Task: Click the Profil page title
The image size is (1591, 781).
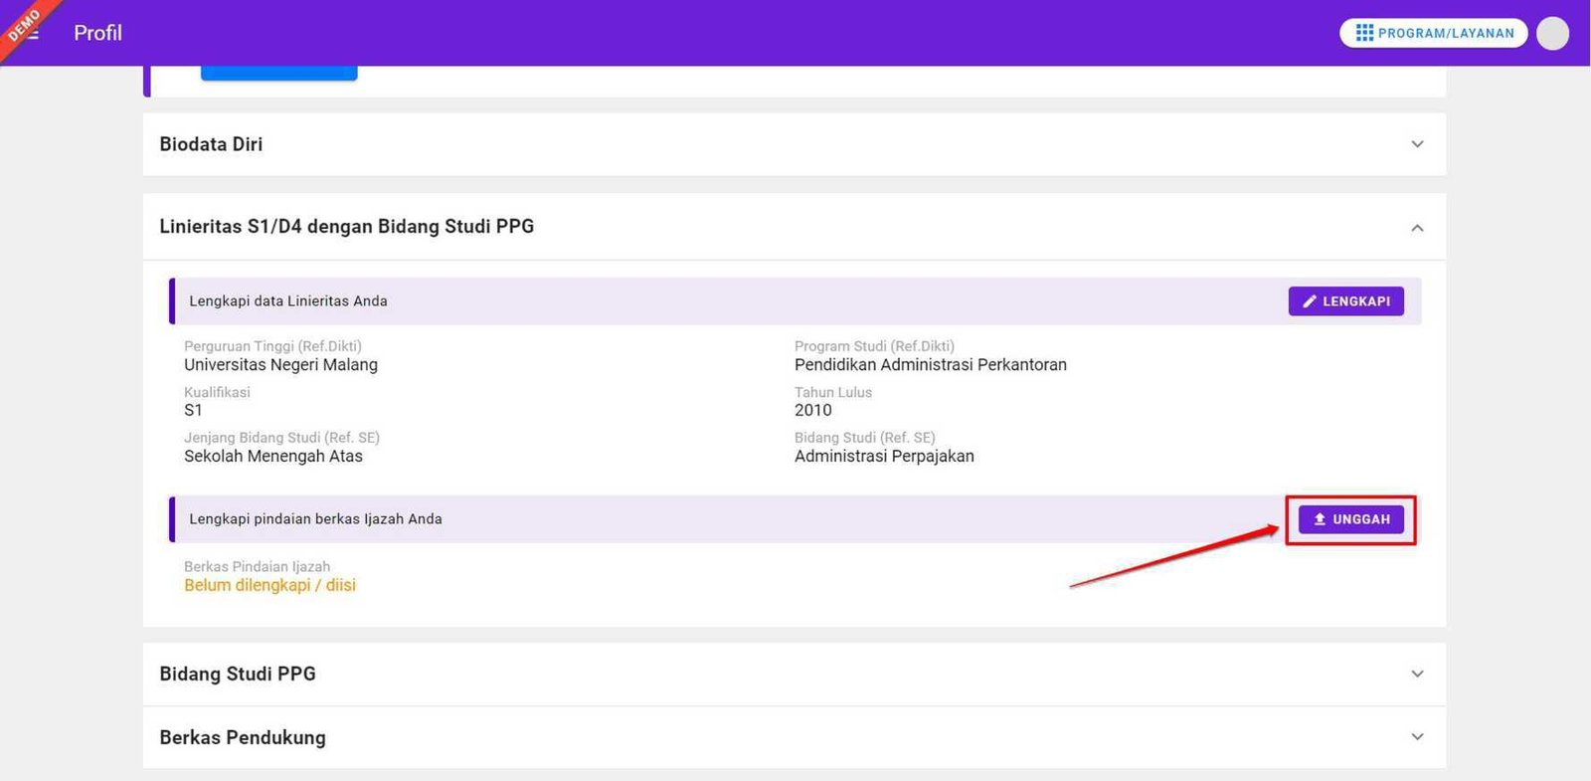Action: [97, 33]
